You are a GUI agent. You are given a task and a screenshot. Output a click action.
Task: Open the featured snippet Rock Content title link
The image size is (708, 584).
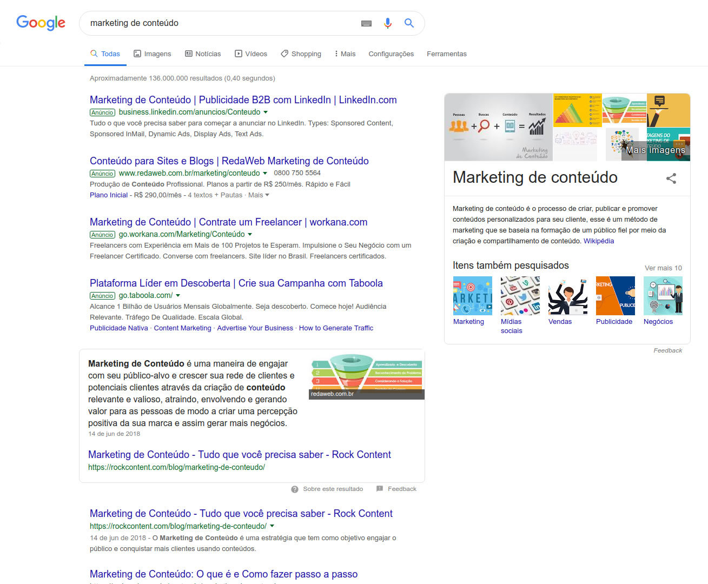point(240,455)
